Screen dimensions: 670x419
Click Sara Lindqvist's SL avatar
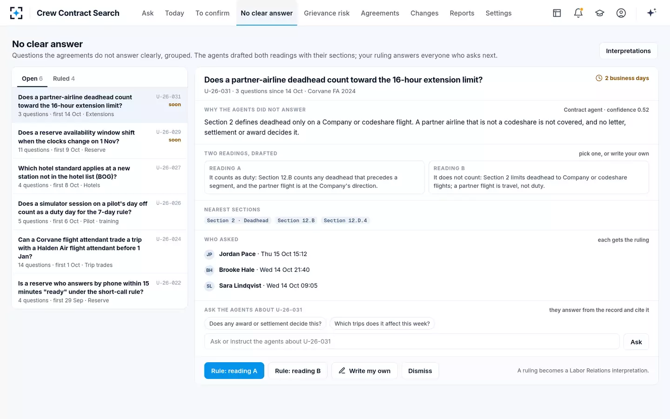click(209, 286)
